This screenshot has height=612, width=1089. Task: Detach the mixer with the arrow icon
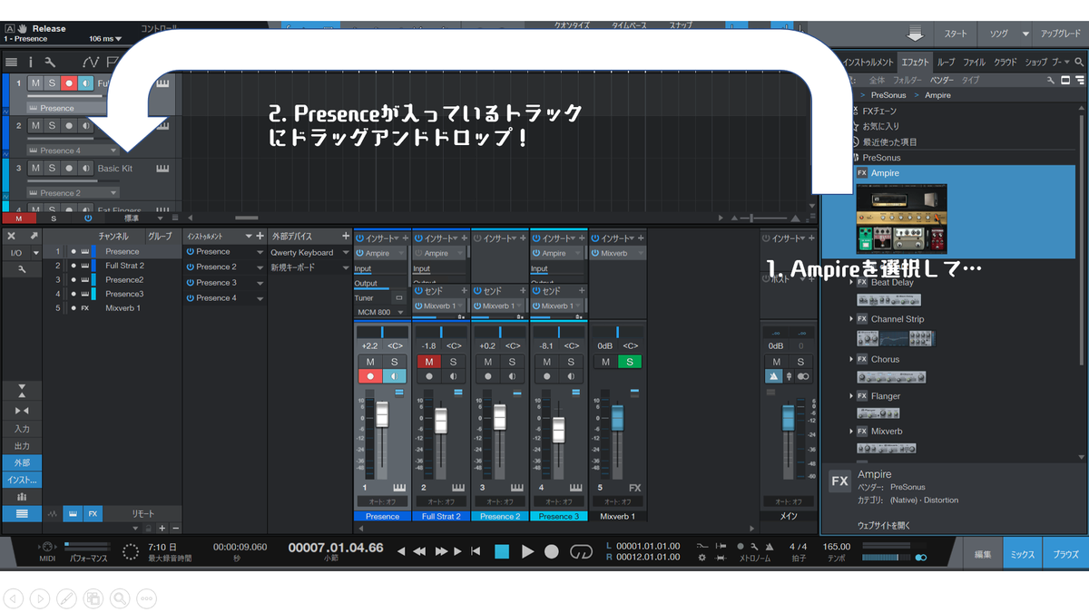[x=34, y=236]
